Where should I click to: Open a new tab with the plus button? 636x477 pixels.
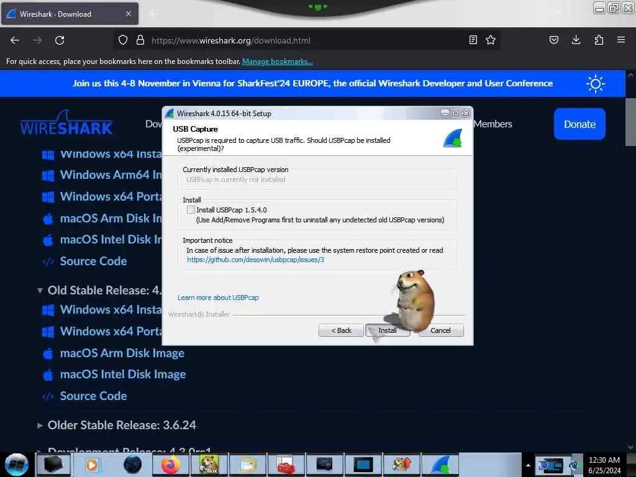coord(152,14)
